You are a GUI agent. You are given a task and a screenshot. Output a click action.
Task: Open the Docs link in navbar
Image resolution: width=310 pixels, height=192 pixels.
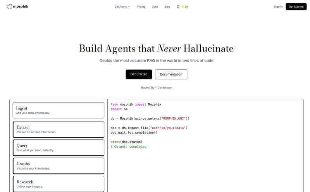pyautogui.click(x=155, y=7)
